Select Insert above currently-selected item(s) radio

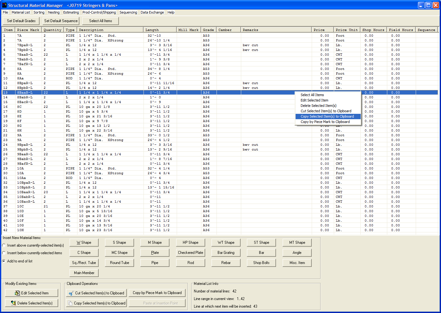click(4, 245)
